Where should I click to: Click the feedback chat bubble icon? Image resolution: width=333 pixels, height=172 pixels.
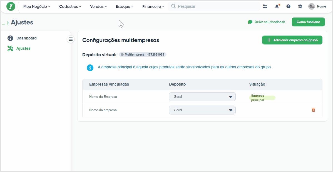[x=250, y=22]
